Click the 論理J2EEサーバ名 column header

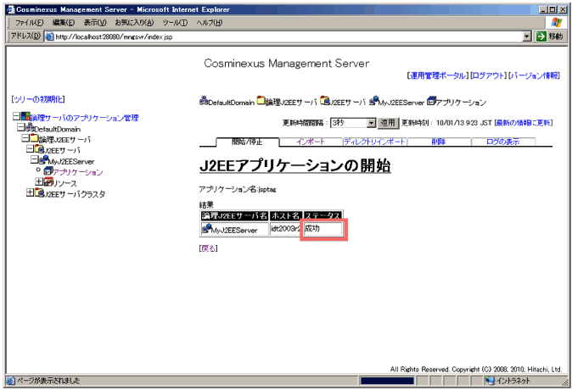click(x=234, y=215)
